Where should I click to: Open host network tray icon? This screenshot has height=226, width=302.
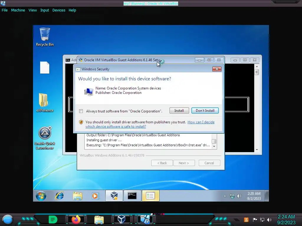pos(262,220)
